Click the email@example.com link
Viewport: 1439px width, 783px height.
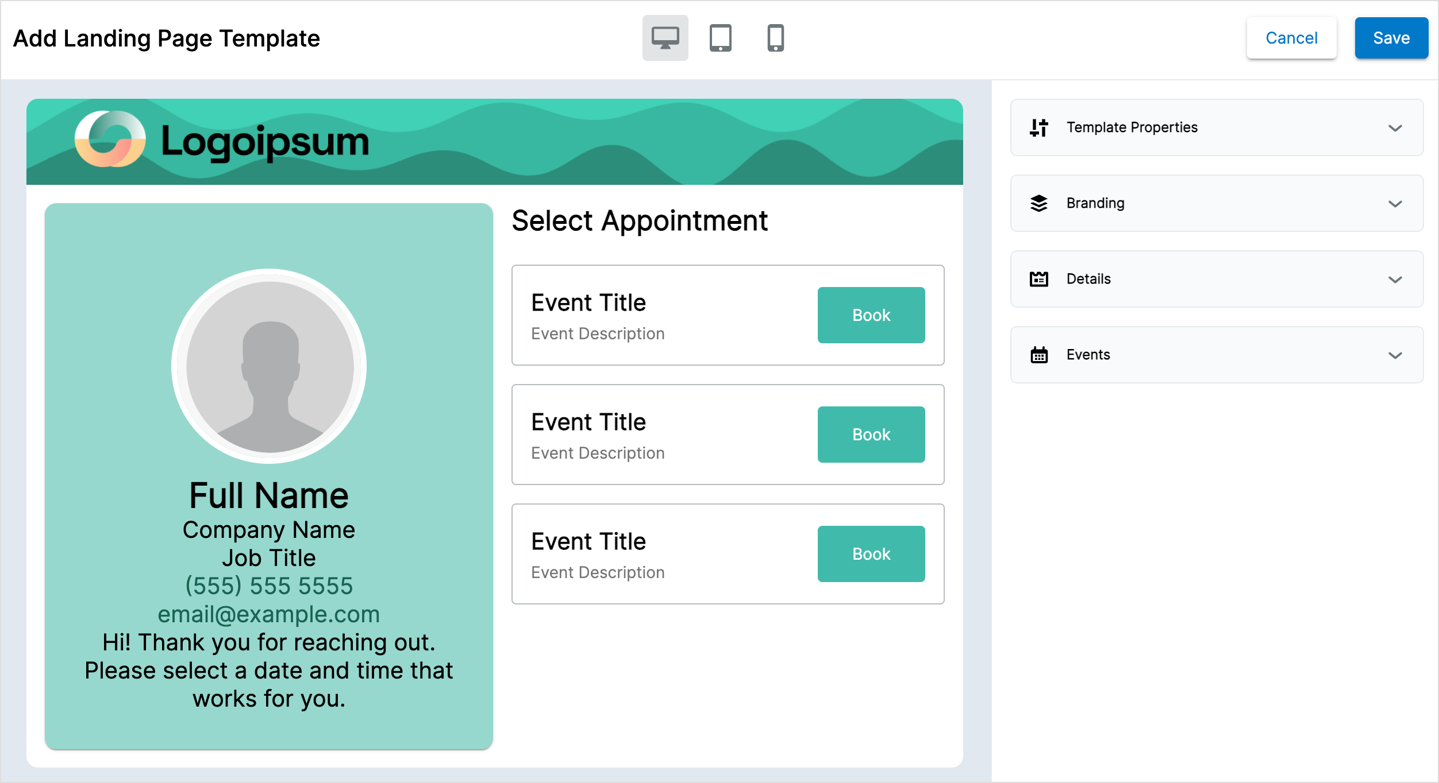pyautogui.click(x=268, y=614)
